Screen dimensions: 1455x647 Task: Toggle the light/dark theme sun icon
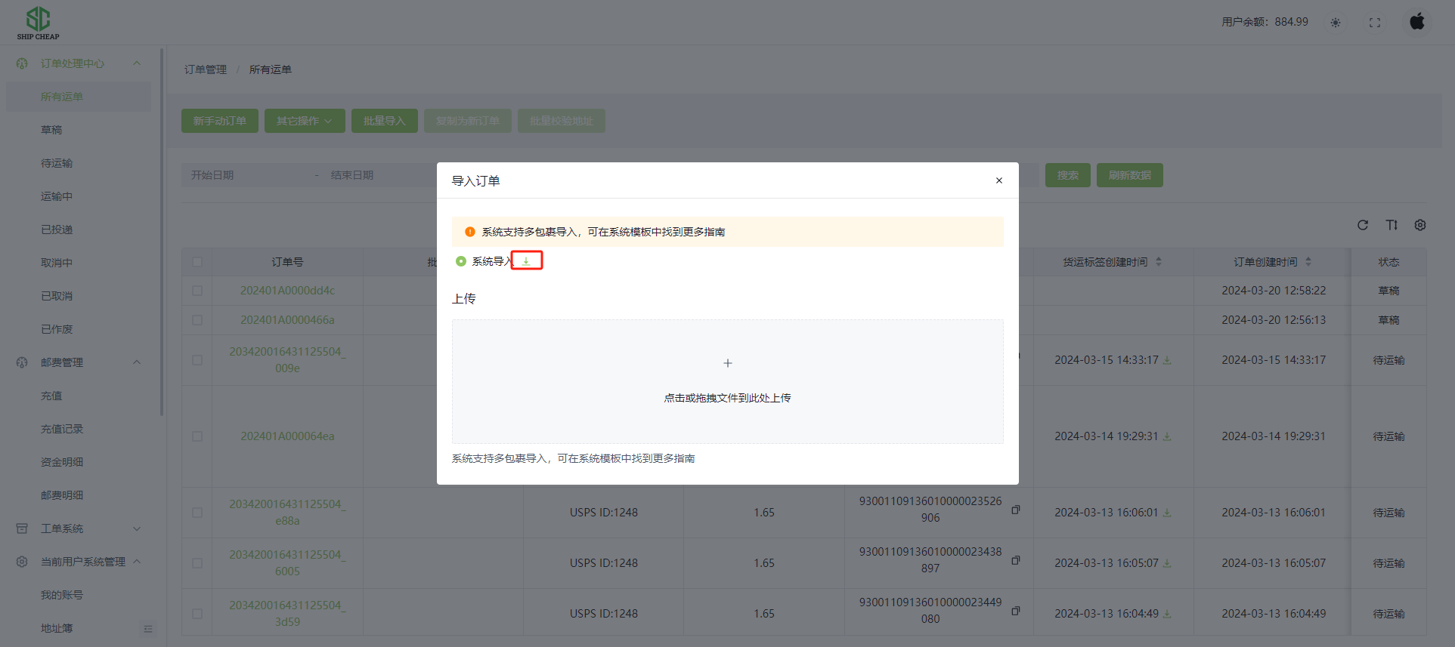pyautogui.click(x=1336, y=23)
